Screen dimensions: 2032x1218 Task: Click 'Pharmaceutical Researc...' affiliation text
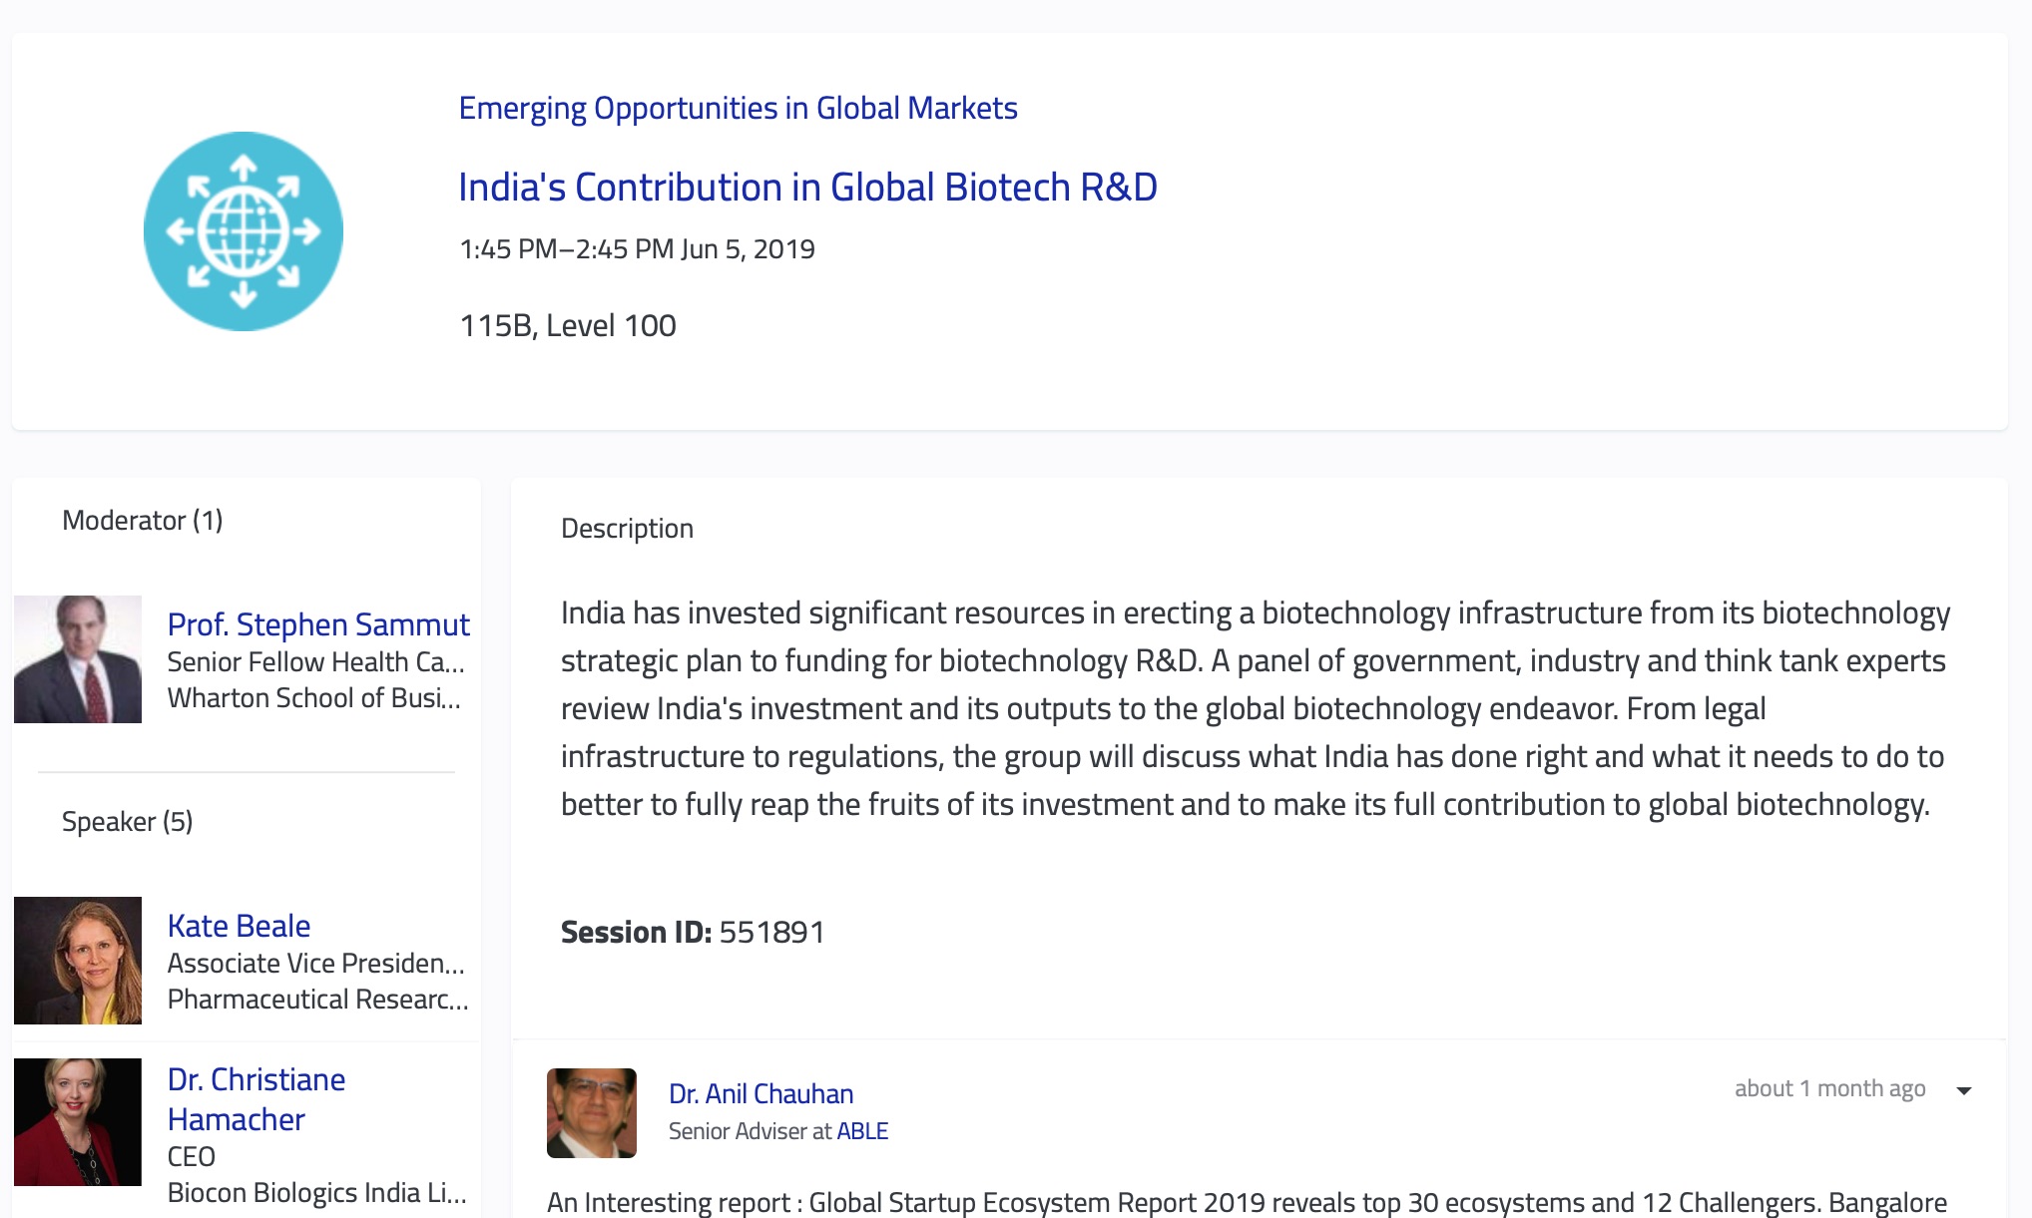pos(318,1000)
